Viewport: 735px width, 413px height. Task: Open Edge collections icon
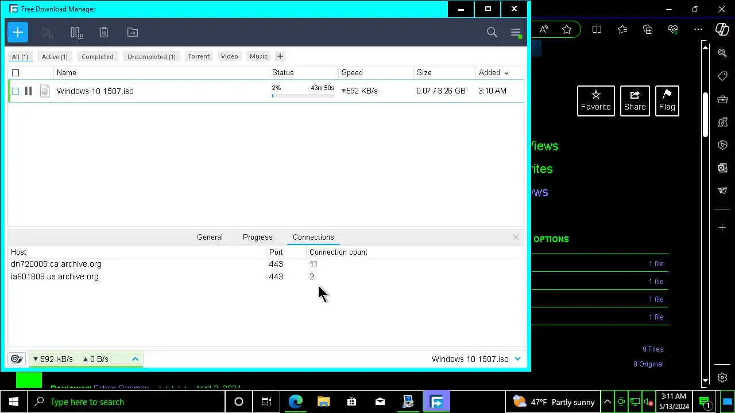(x=648, y=29)
